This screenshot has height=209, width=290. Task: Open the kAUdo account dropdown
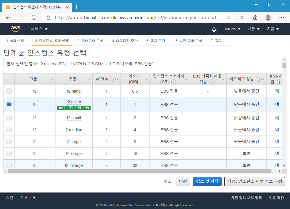pos(233,29)
